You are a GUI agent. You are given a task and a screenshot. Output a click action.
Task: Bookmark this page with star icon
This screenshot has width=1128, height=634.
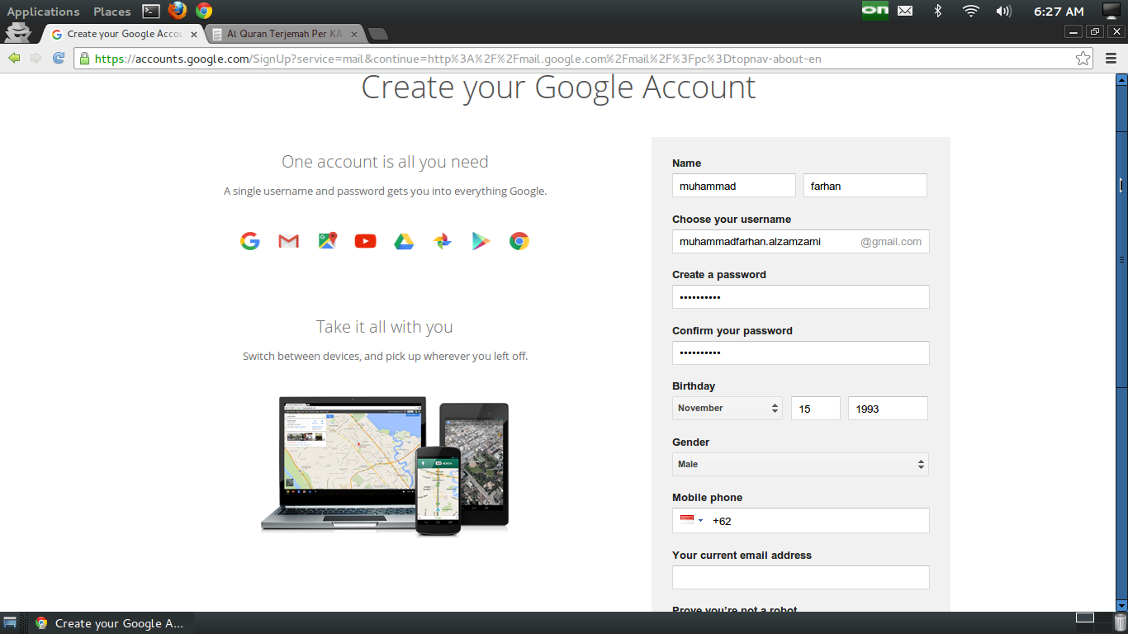tap(1083, 59)
